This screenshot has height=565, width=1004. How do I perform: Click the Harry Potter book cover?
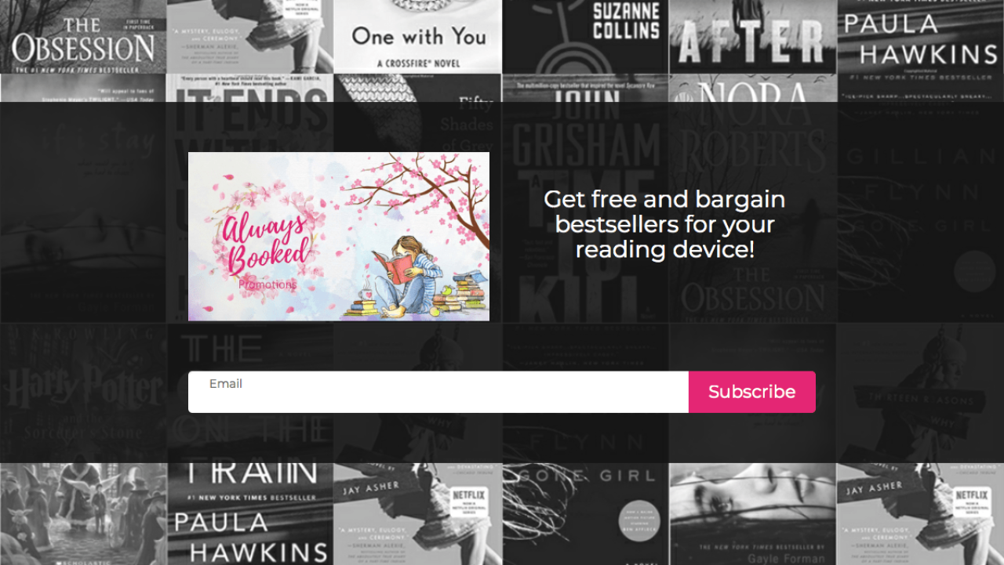(x=83, y=393)
